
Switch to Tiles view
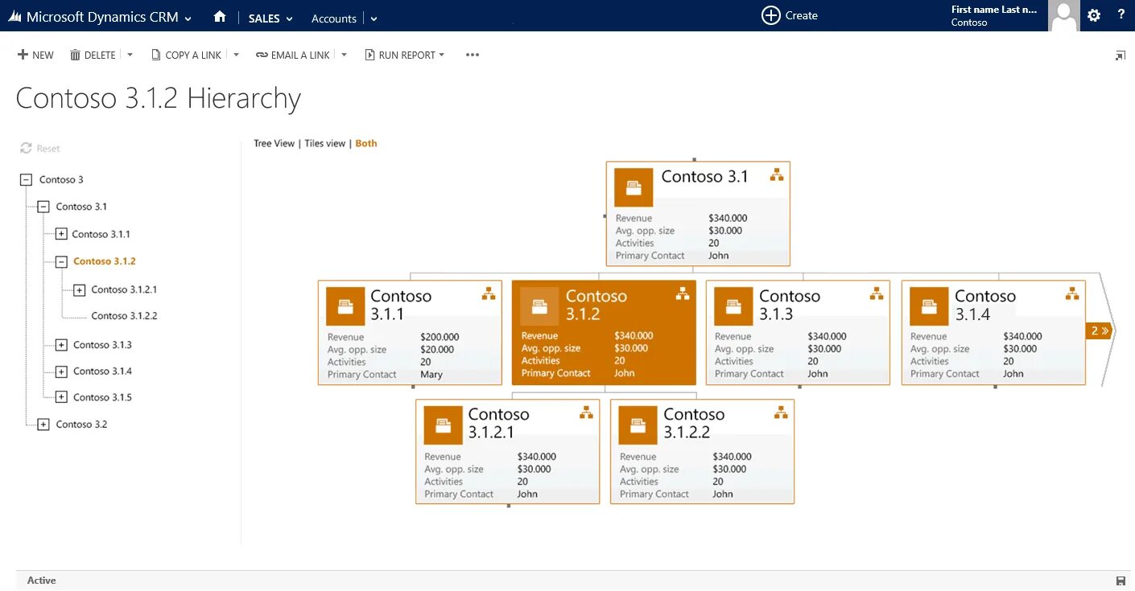click(325, 143)
